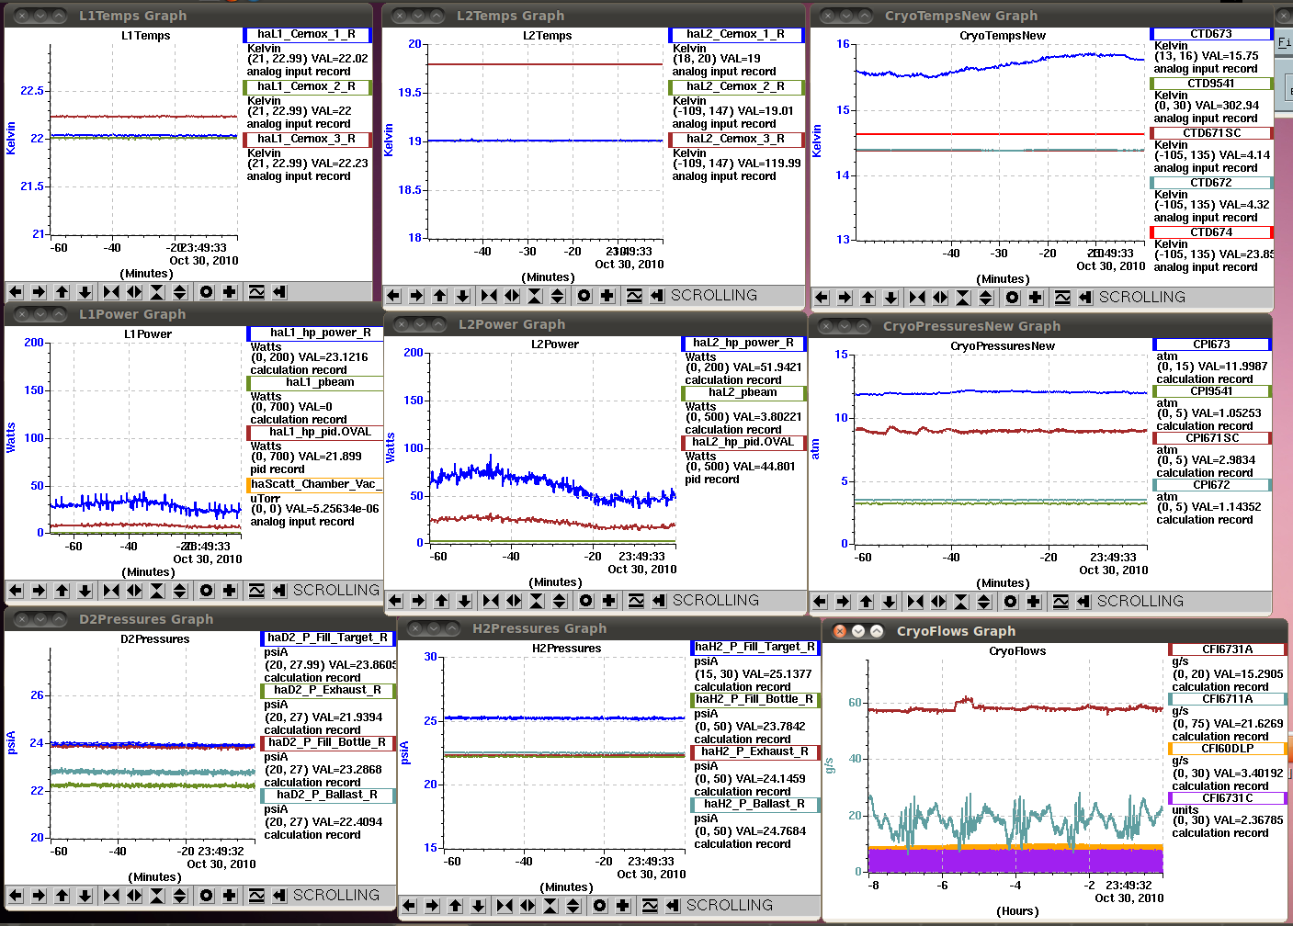Select CTD674 legend entry in CryoTempsNew
The height and width of the screenshot is (926, 1293).
[x=1211, y=232]
